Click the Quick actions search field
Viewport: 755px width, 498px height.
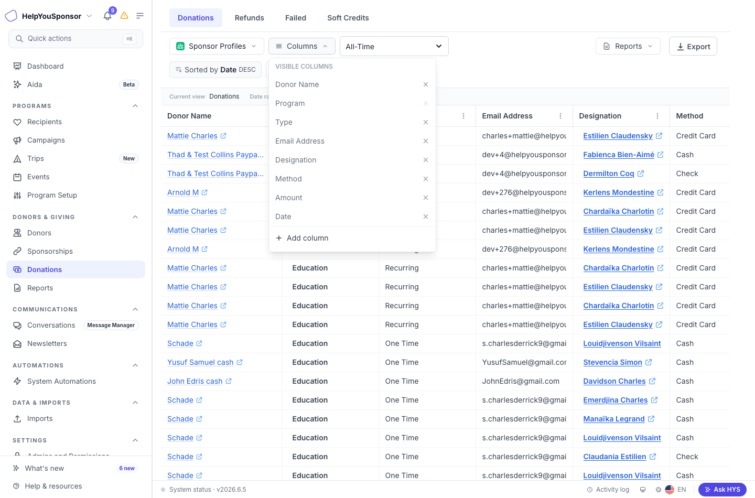pos(75,39)
